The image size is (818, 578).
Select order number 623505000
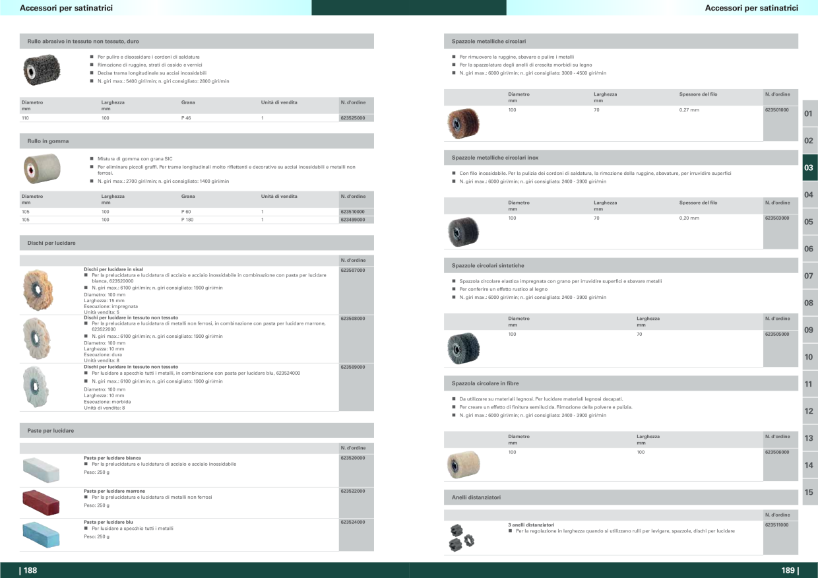777,335
